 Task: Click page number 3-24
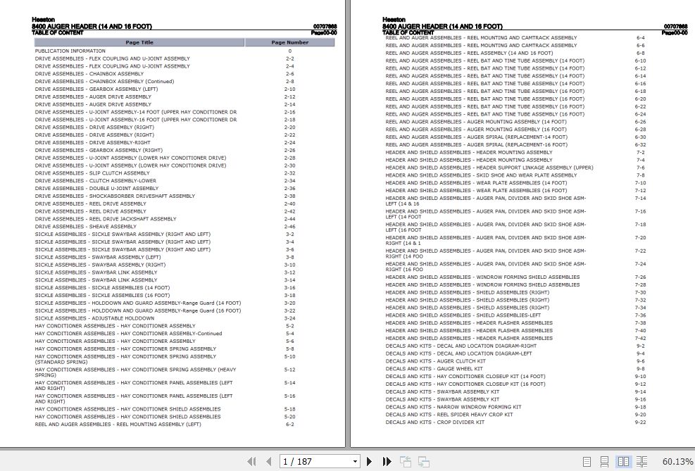click(x=290, y=318)
